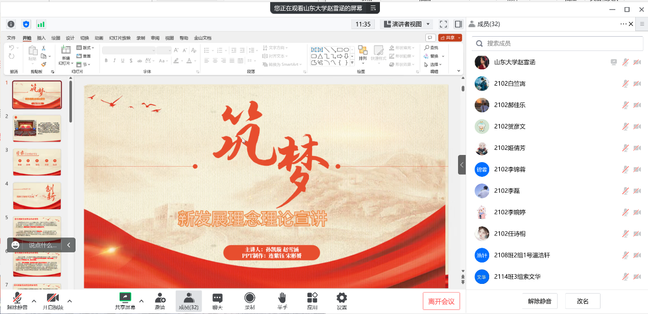Click the 搜索成员 search field

557,43
